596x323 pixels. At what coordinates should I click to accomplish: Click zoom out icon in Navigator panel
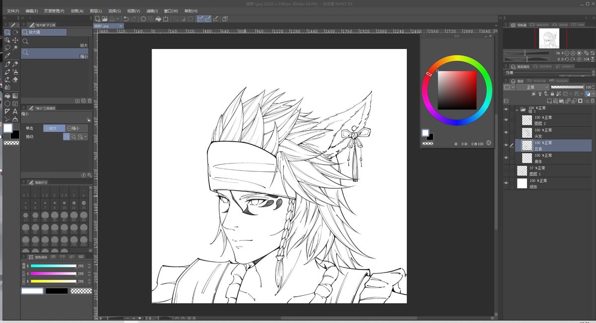tap(566, 53)
